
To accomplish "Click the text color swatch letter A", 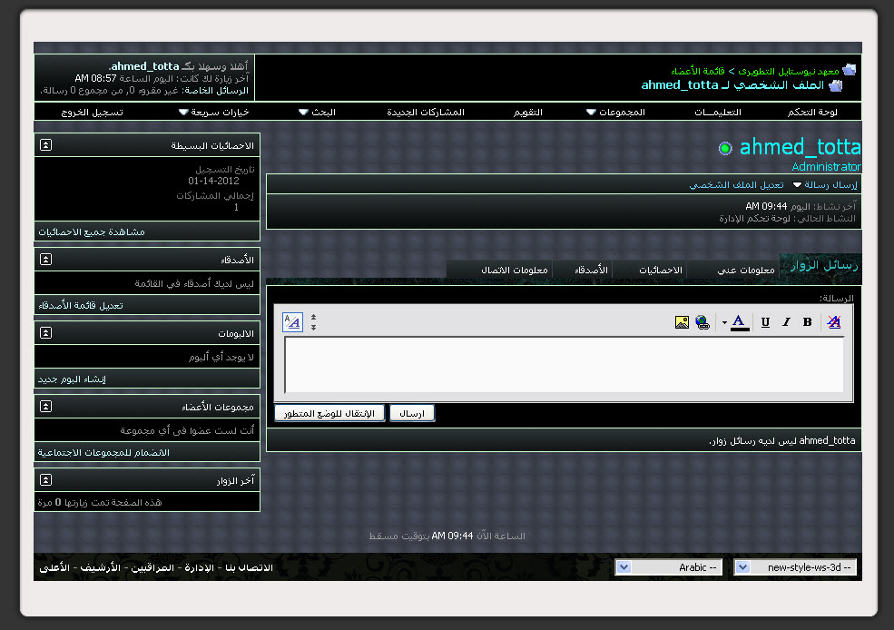I will 740,322.
